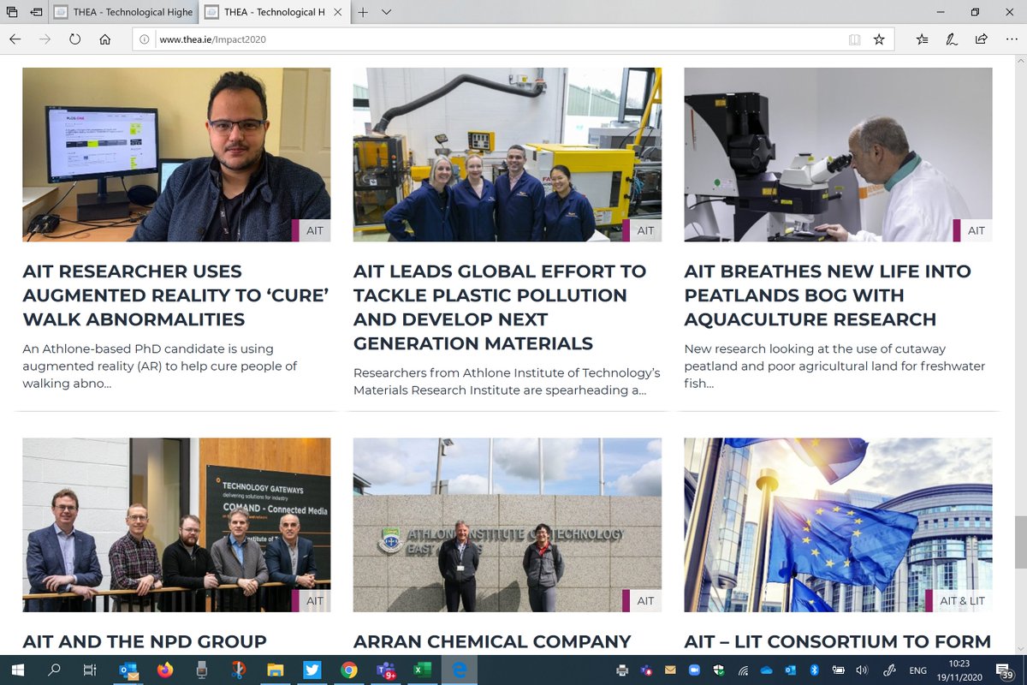Open printer icon in system tray
The width and height of the screenshot is (1027, 685).
[x=623, y=670]
